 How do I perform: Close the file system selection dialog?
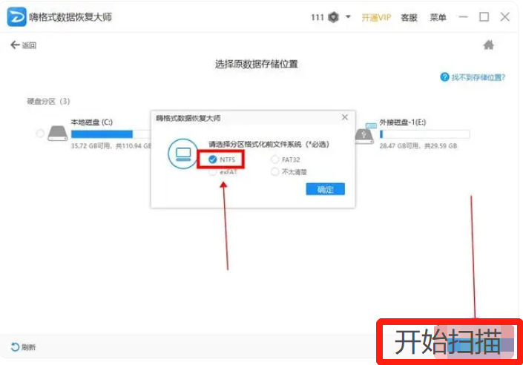pos(344,117)
